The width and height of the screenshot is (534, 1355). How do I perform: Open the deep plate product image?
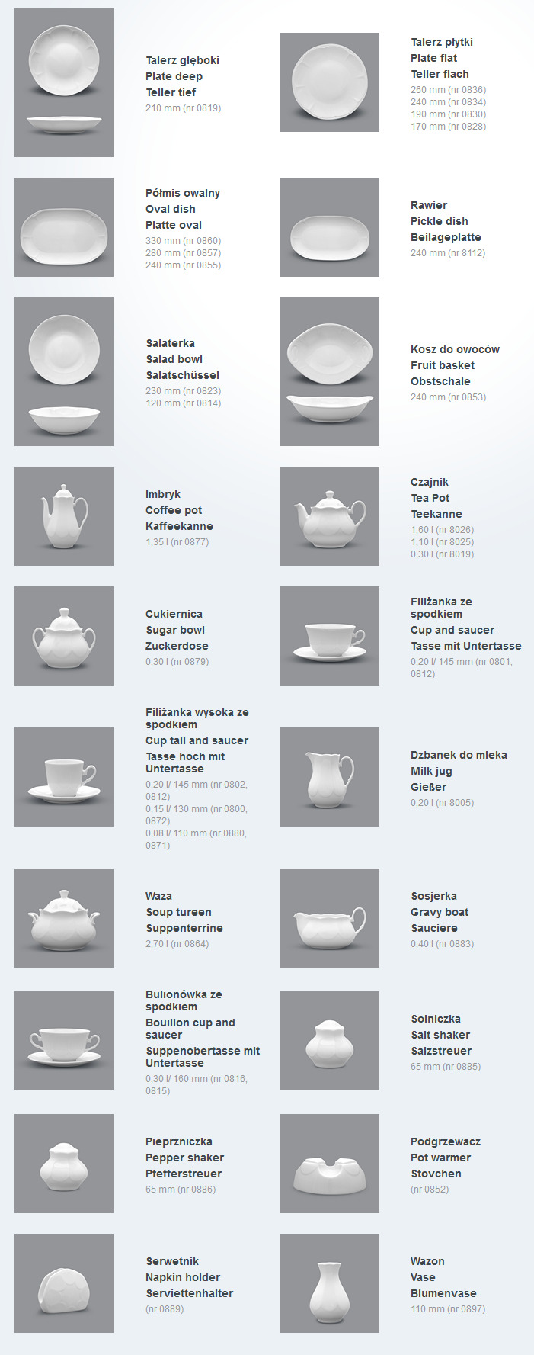pyautogui.click(x=64, y=82)
